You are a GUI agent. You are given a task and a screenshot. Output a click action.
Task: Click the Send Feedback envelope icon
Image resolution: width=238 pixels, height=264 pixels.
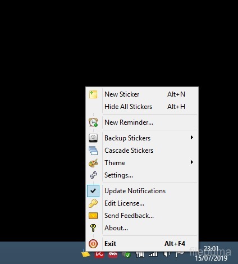point(93,216)
